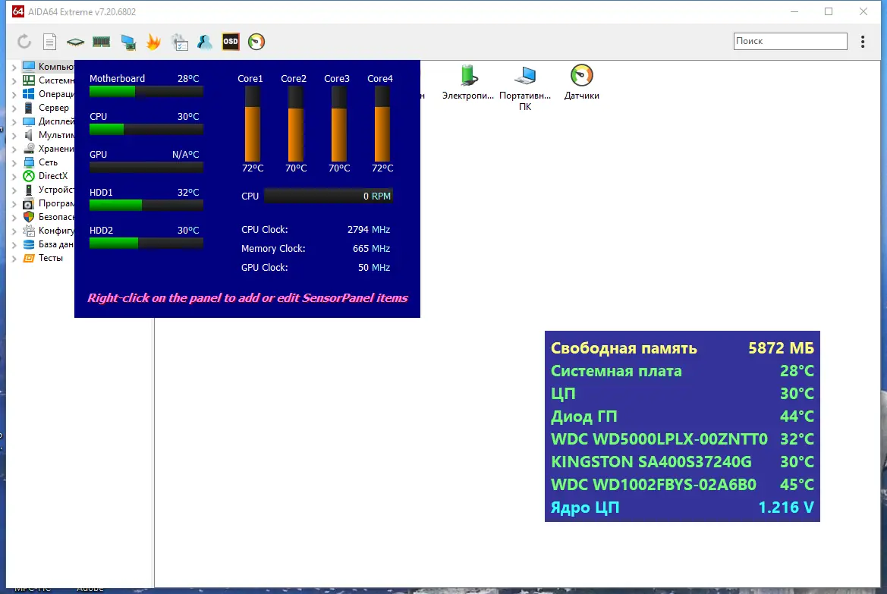This screenshot has width=887, height=594.
Task: Click the Core1 orange temperature column
Action: pos(253,124)
